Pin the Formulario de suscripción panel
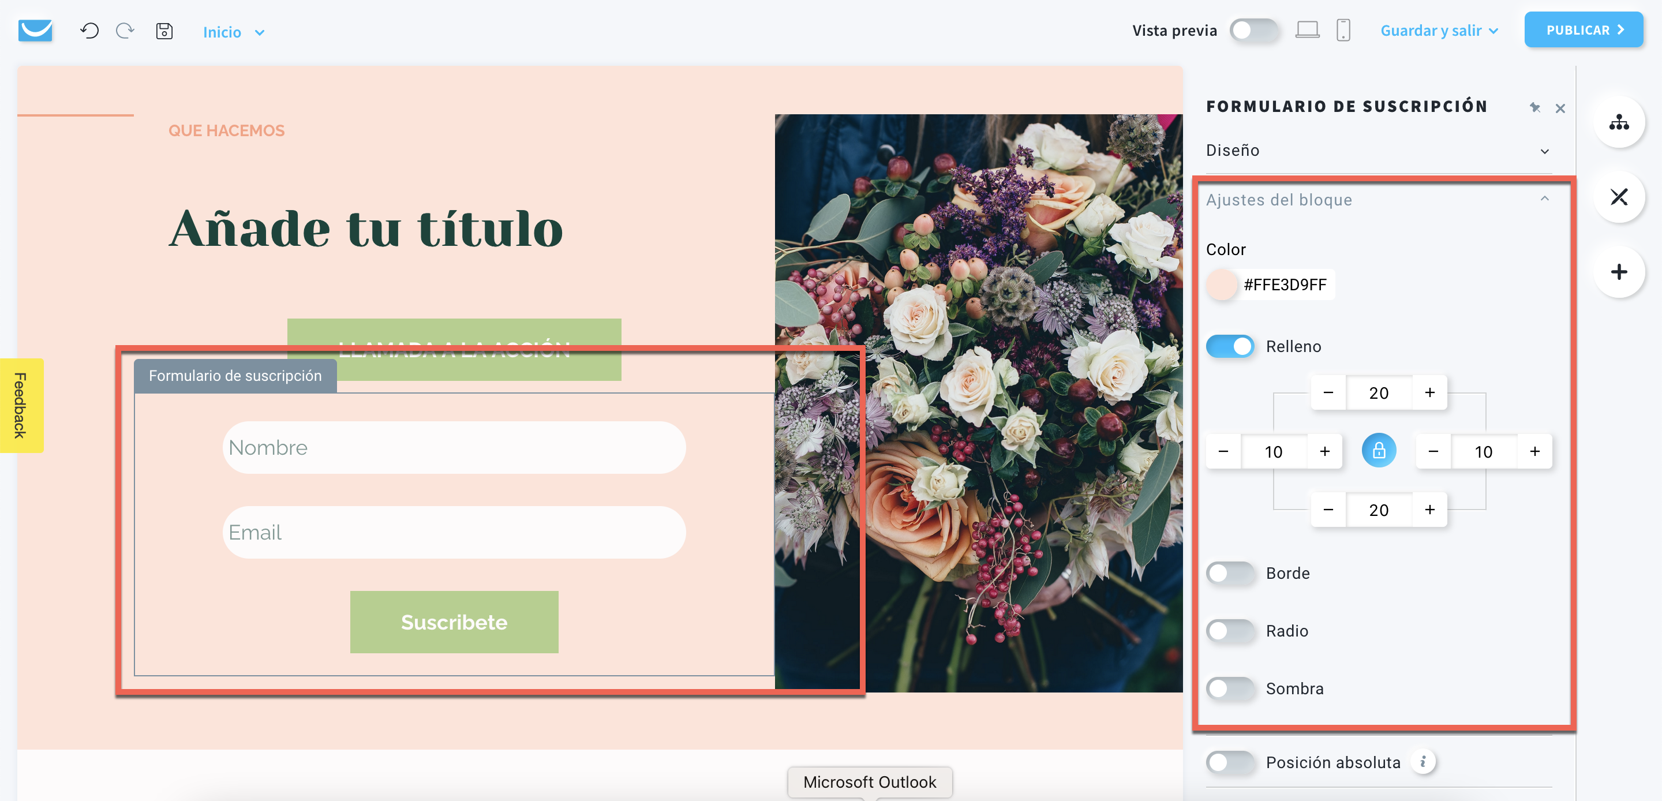 point(1534,108)
